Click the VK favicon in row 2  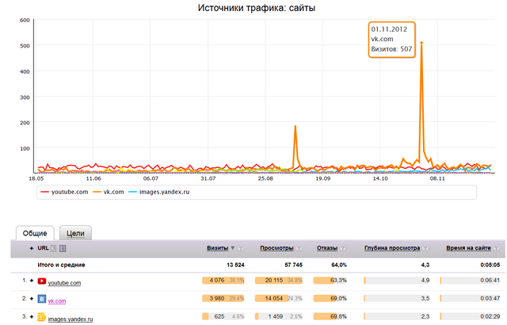click(42, 299)
